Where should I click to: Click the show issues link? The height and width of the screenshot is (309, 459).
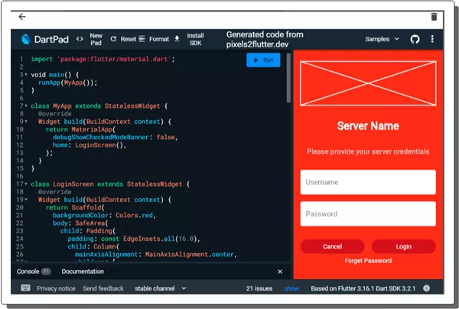(291, 288)
